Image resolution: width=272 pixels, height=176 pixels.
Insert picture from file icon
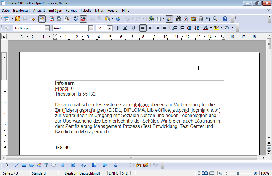click(x=146, y=165)
